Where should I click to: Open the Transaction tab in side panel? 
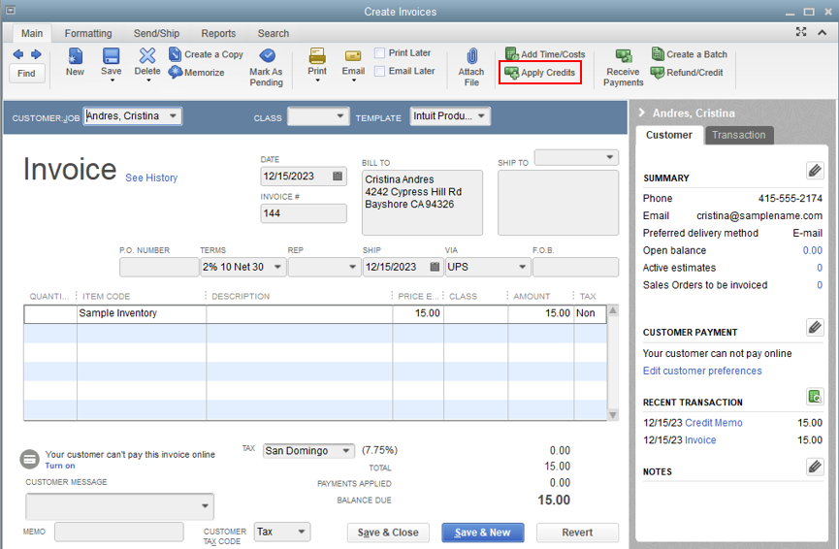coord(738,135)
